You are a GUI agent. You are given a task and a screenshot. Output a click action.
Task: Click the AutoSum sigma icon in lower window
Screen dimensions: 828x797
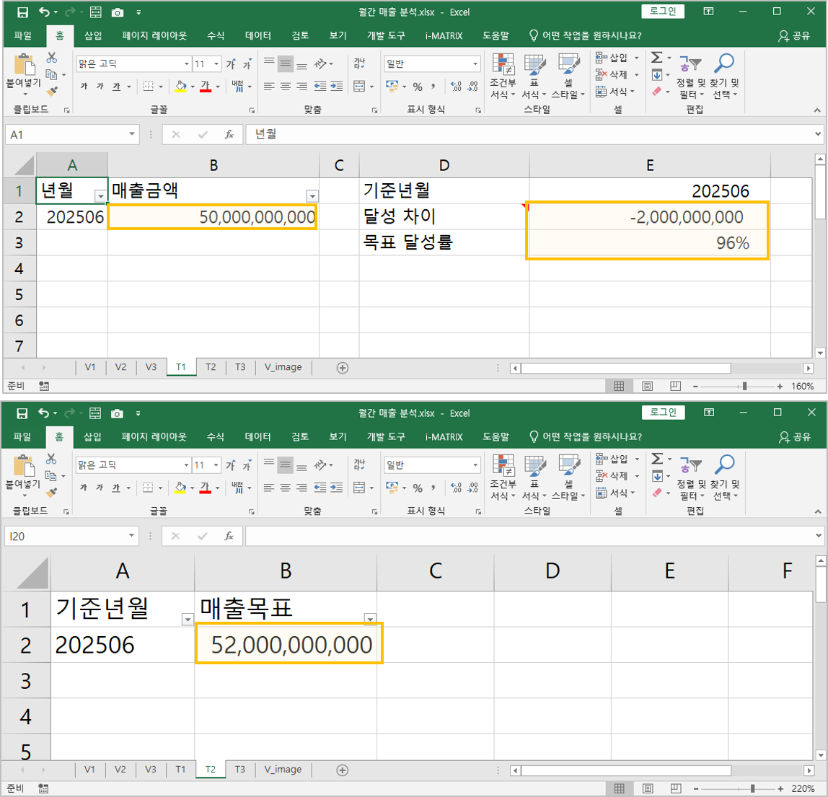pyautogui.click(x=656, y=459)
